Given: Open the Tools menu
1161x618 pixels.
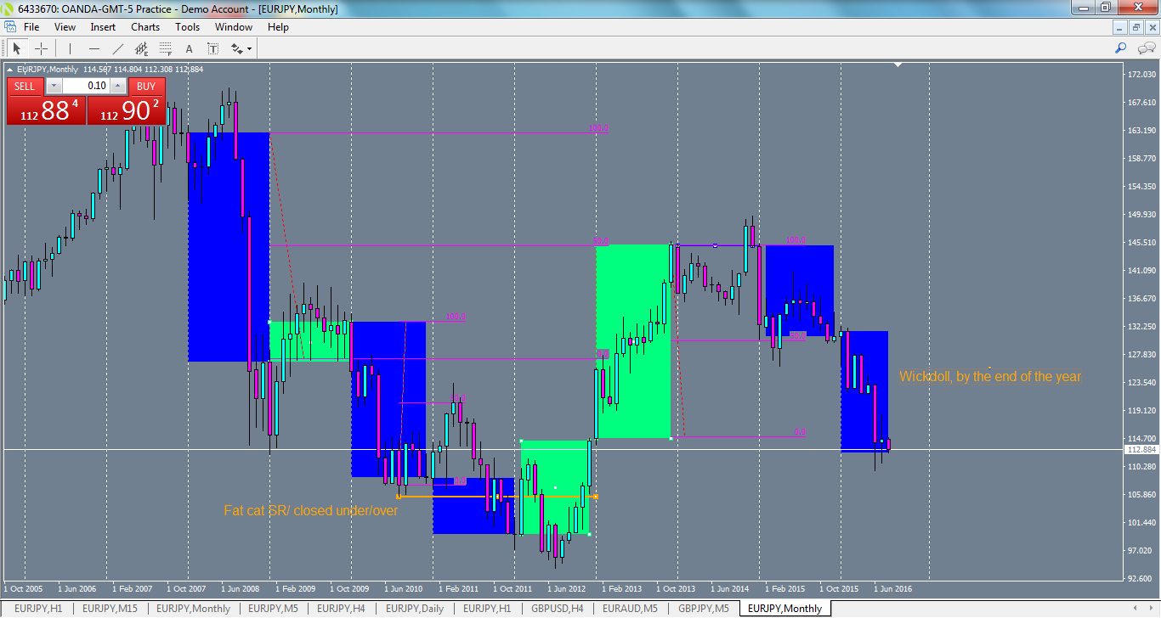Looking at the screenshot, I should coord(187,26).
